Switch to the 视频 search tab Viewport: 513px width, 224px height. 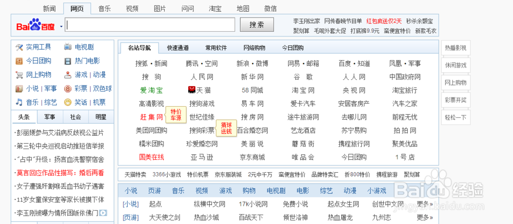[x=132, y=9]
